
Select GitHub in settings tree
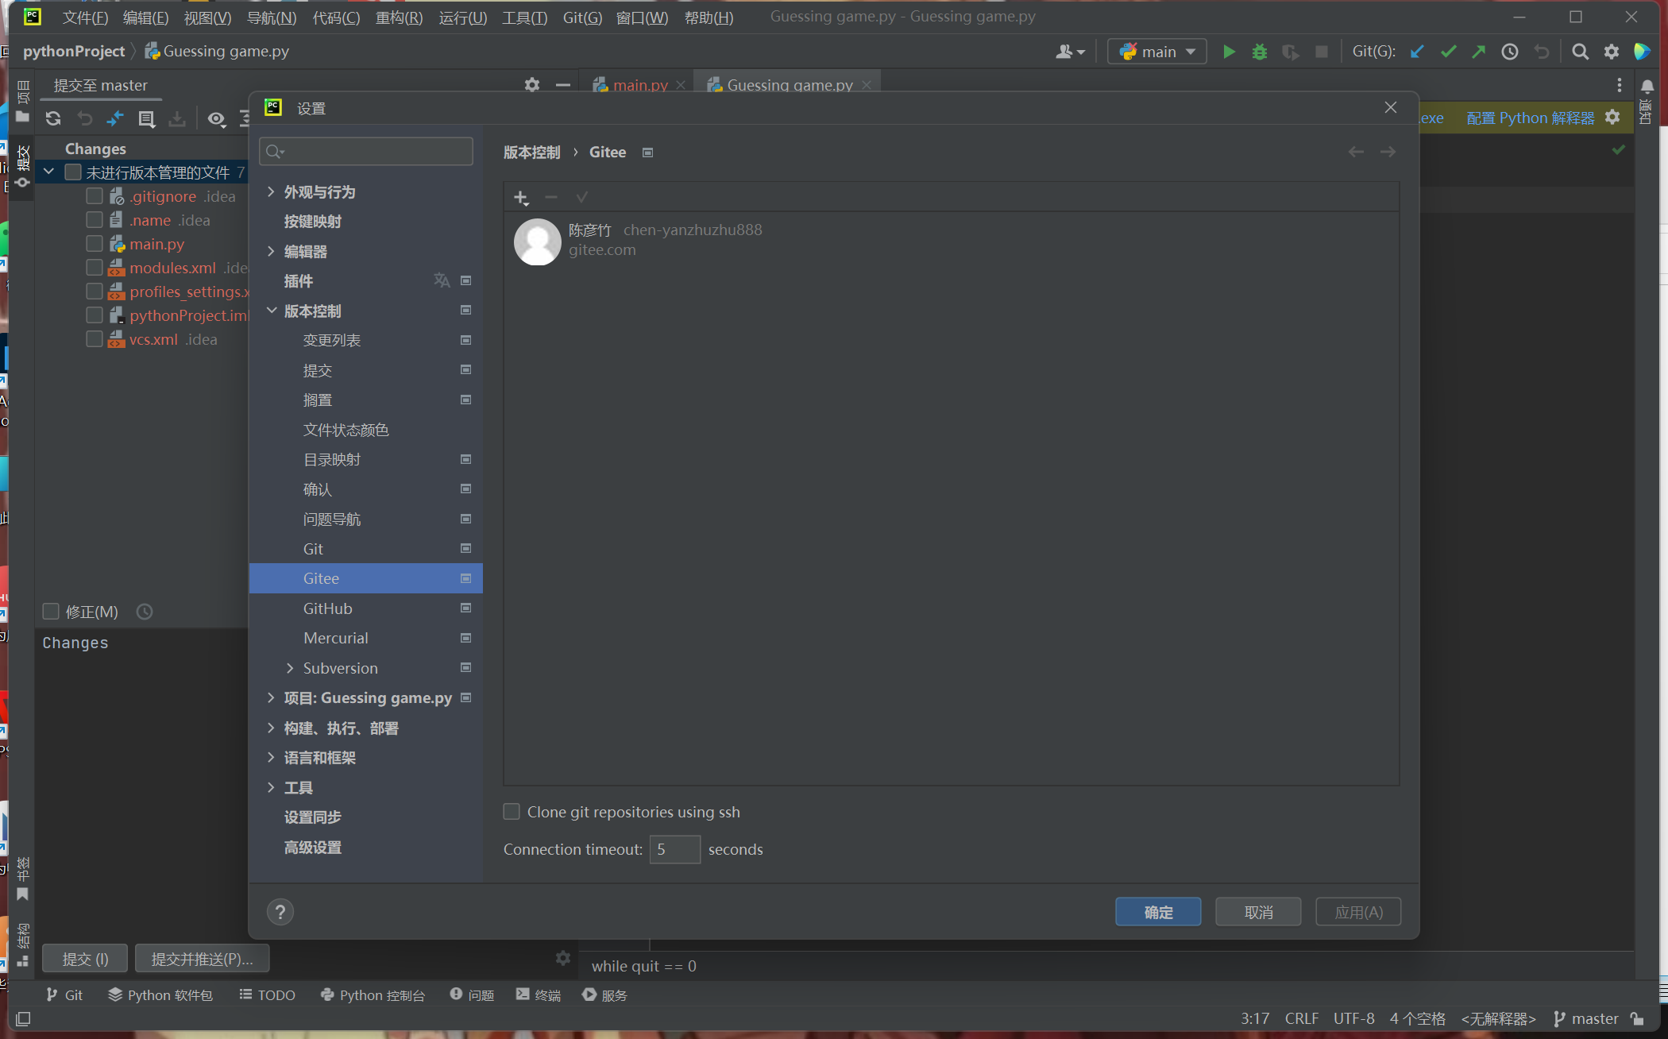327,608
